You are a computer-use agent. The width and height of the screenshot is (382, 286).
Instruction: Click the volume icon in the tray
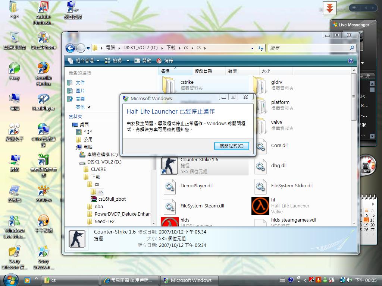pyautogui.click(x=350, y=280)
